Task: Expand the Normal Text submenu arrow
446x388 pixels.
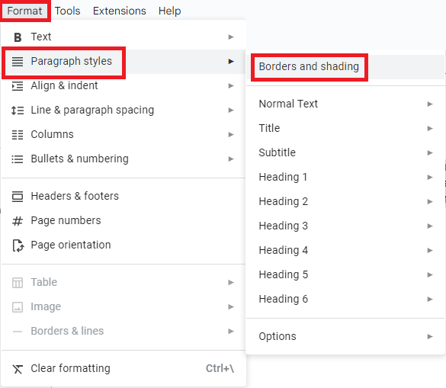Action: 430,104
